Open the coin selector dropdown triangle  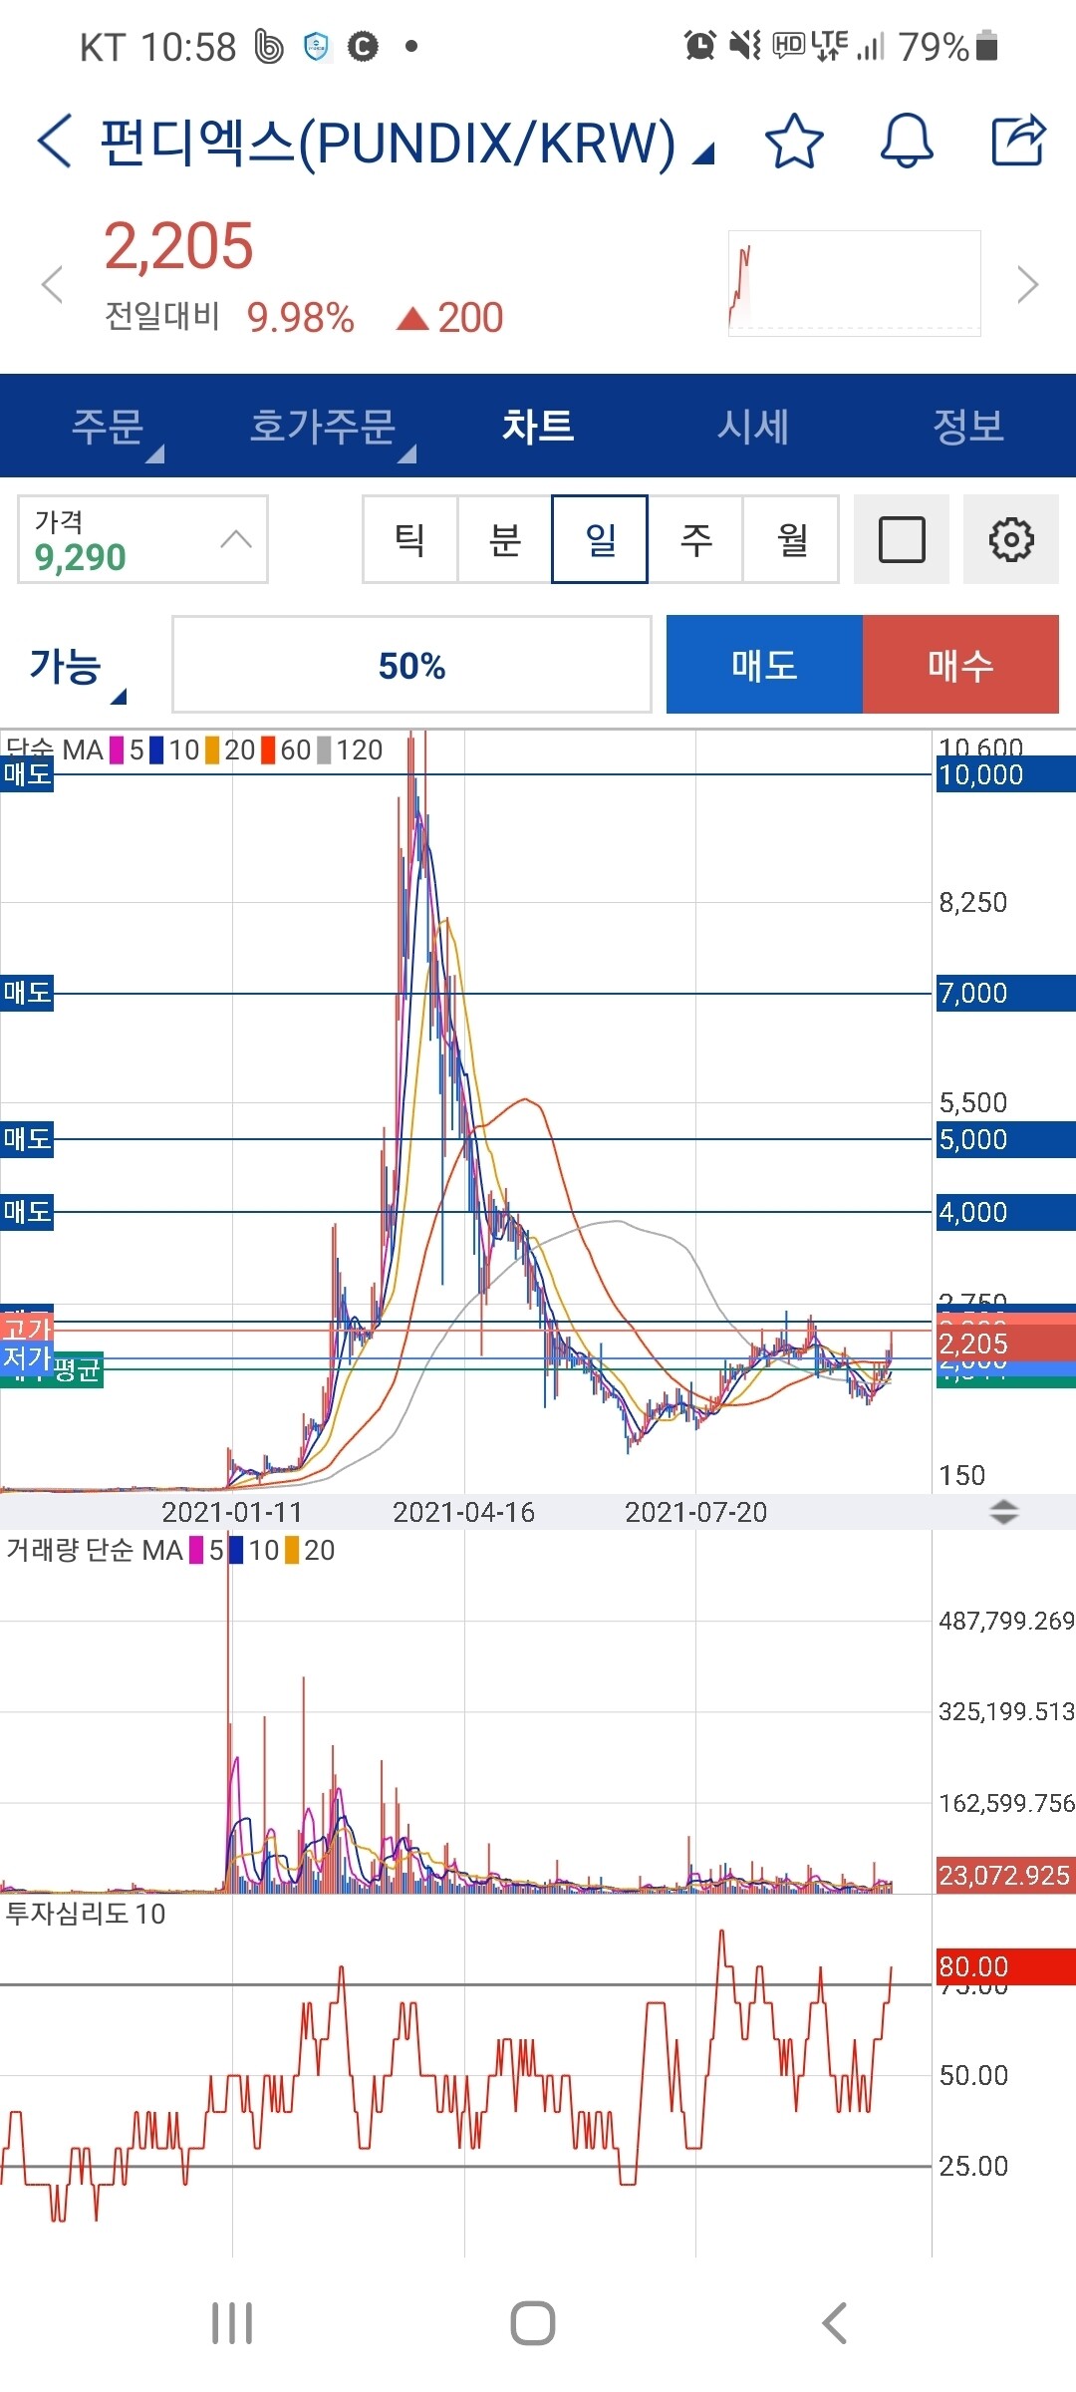click(703, 153)
